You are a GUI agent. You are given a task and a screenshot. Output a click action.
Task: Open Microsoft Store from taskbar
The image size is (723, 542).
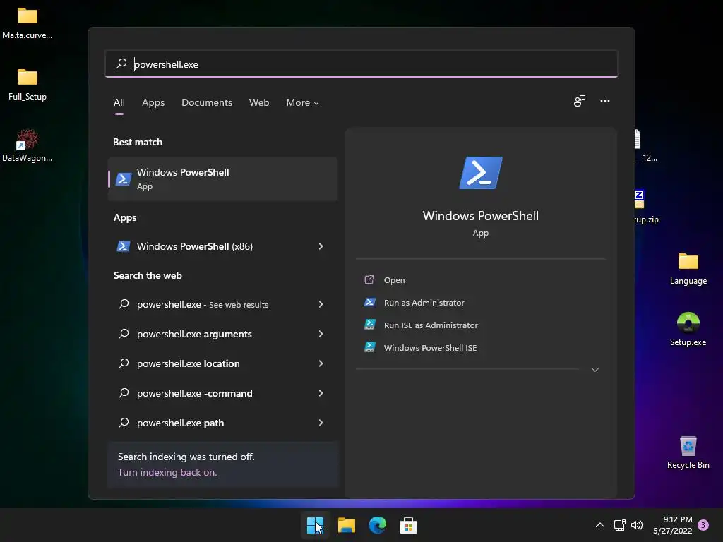coord(408,525)
